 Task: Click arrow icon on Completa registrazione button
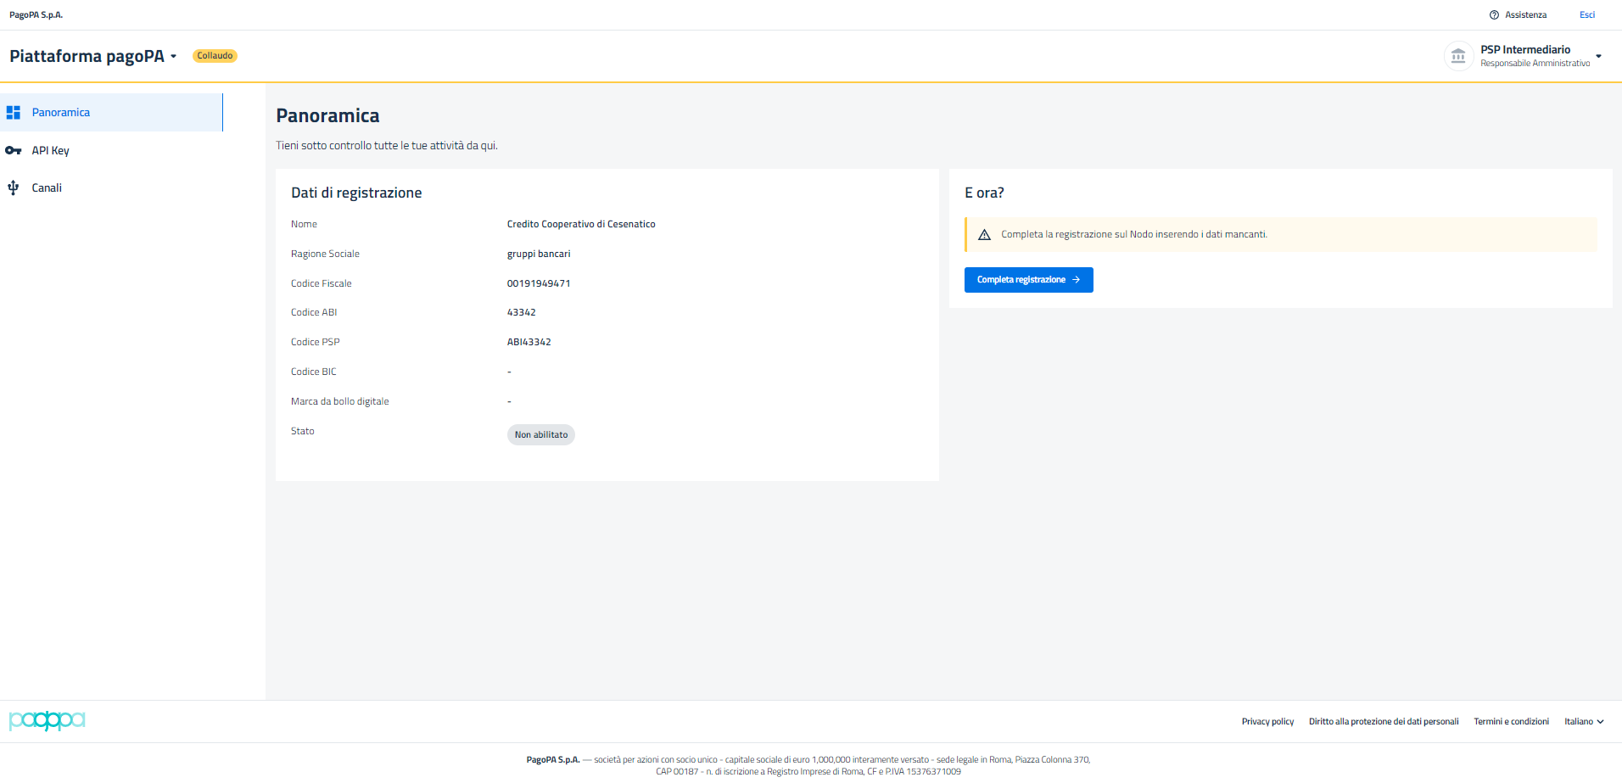tap(1077, 280)
